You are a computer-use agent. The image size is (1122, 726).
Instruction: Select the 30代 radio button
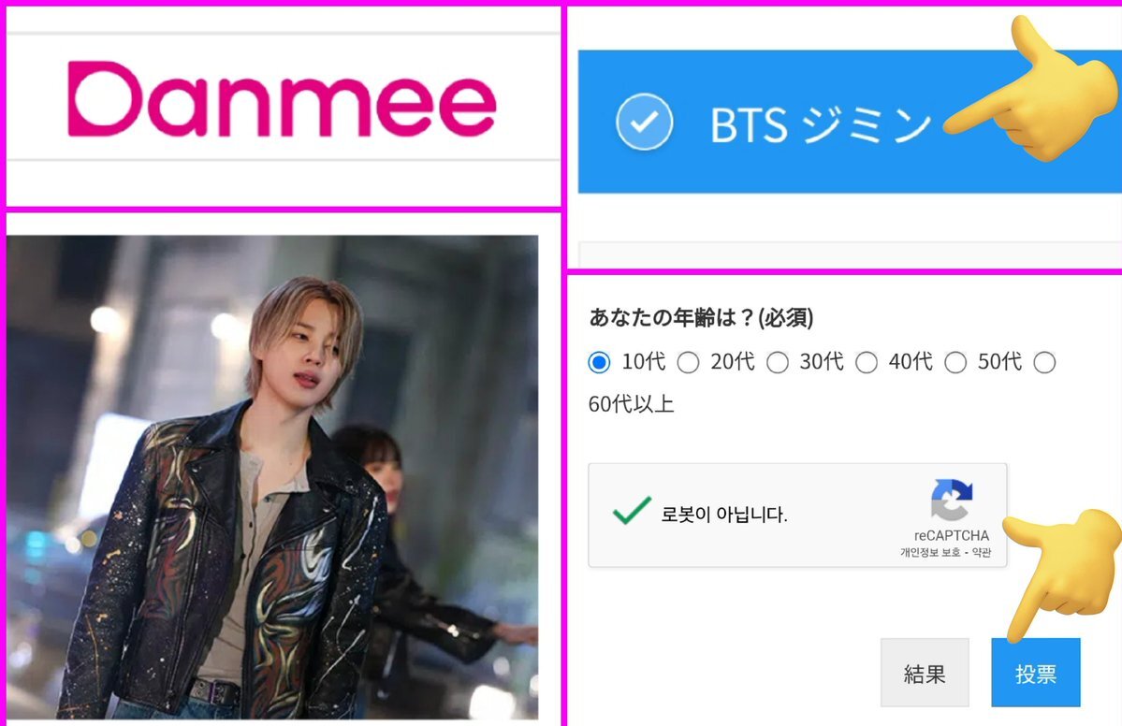click(x=778, y=362)
